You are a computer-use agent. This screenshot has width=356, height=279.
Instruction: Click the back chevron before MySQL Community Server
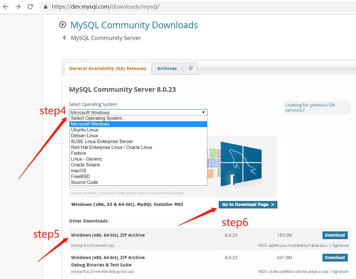(65, 38)
